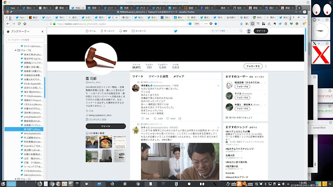Open a new Firefox tab with plus button
This screenshot has height=187, width=333.
point(299,17)
